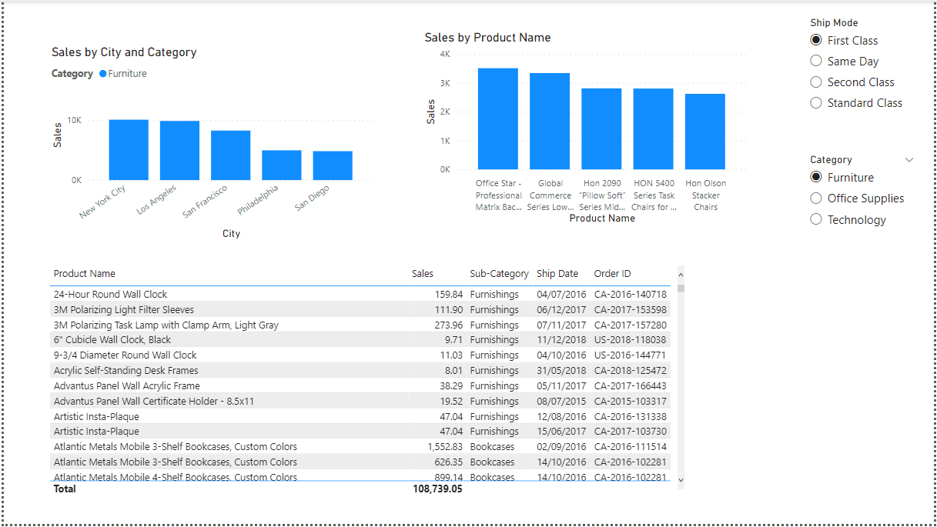
Task: Click the New York City axis label
Action: click(x=102, y=202)
